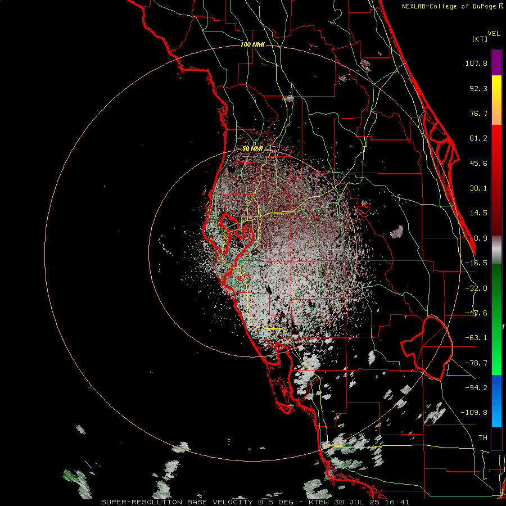506x506 pixels.
Task: Click the Lake Okeechobee outline on the map
Action: point(426,348)
